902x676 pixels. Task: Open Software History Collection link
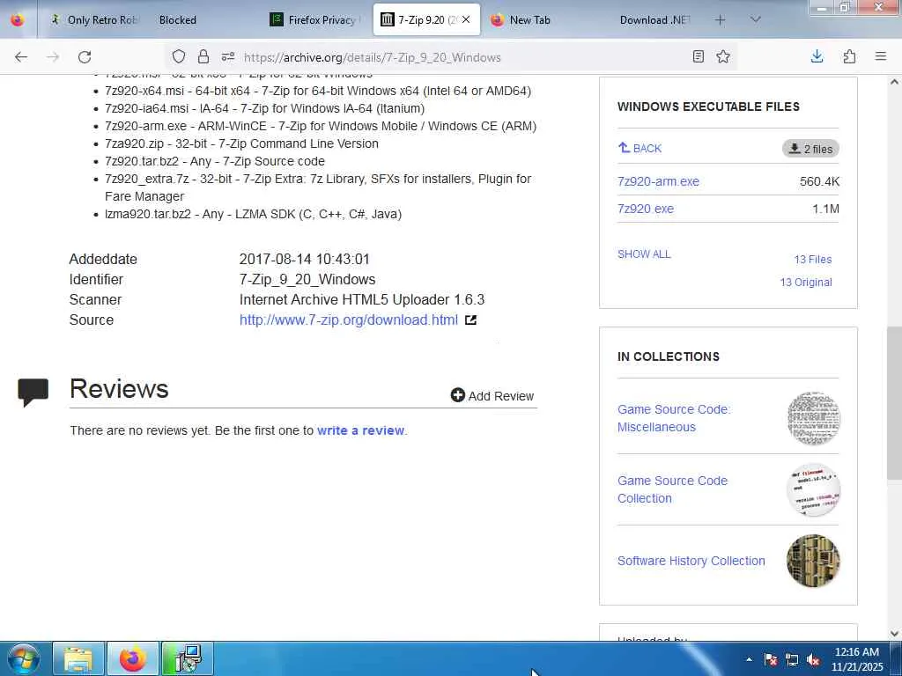click(691, 561)
